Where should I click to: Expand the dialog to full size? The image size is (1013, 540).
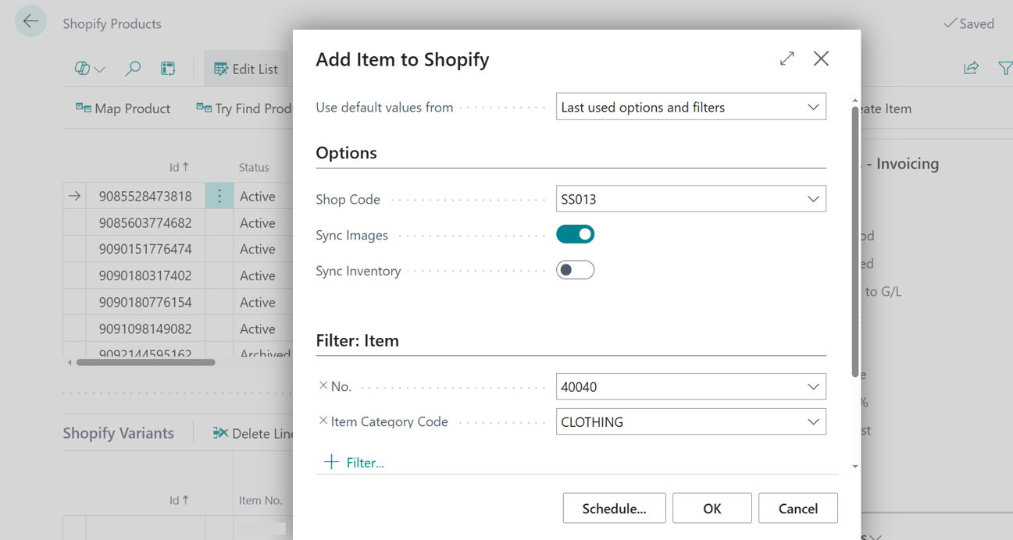pyautogui.click(x=787, y=59)
